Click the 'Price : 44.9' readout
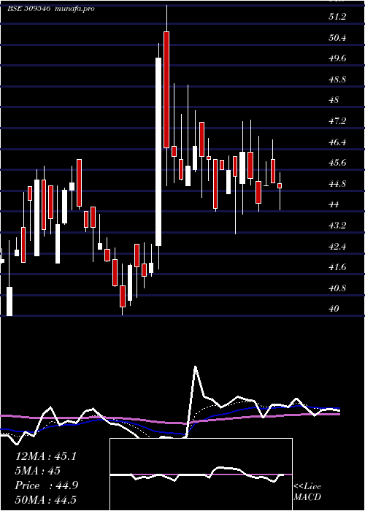The image size is (365, 511). (46, 485)
